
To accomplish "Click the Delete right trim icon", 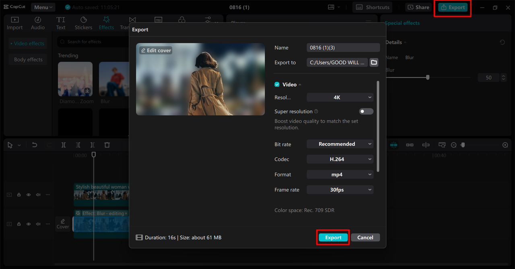I will point(93,145).
